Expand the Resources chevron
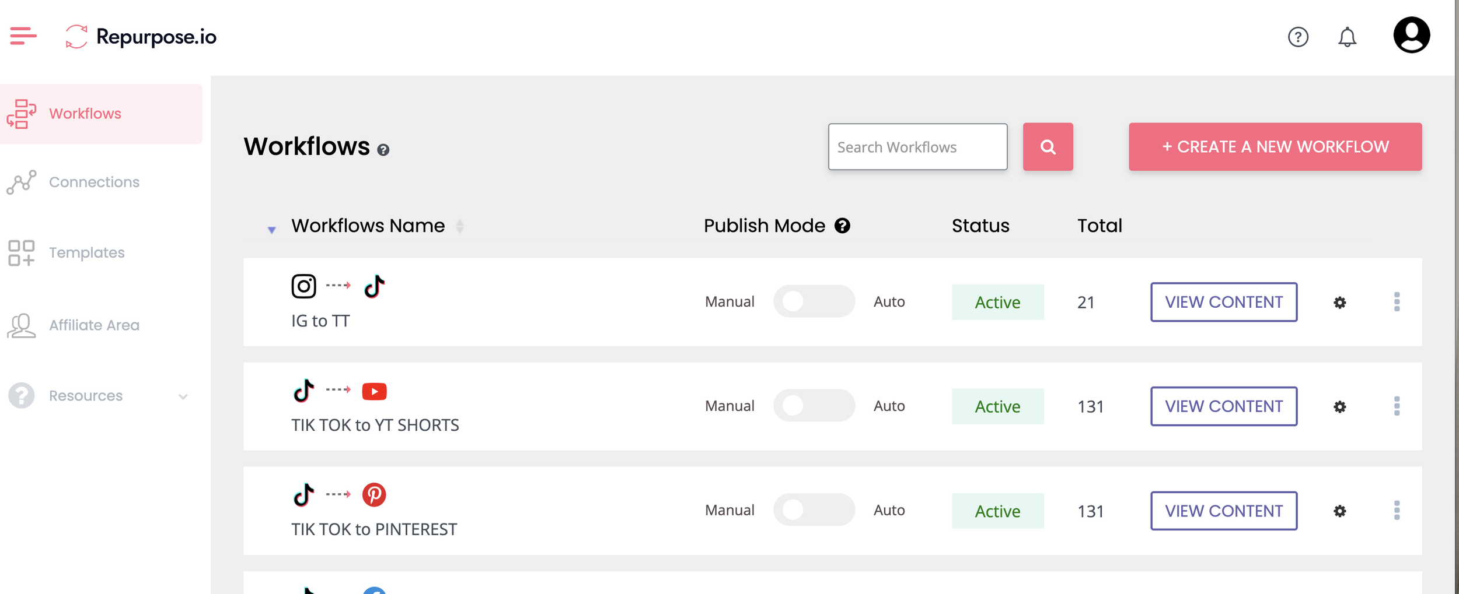 [x=183, y=397]
